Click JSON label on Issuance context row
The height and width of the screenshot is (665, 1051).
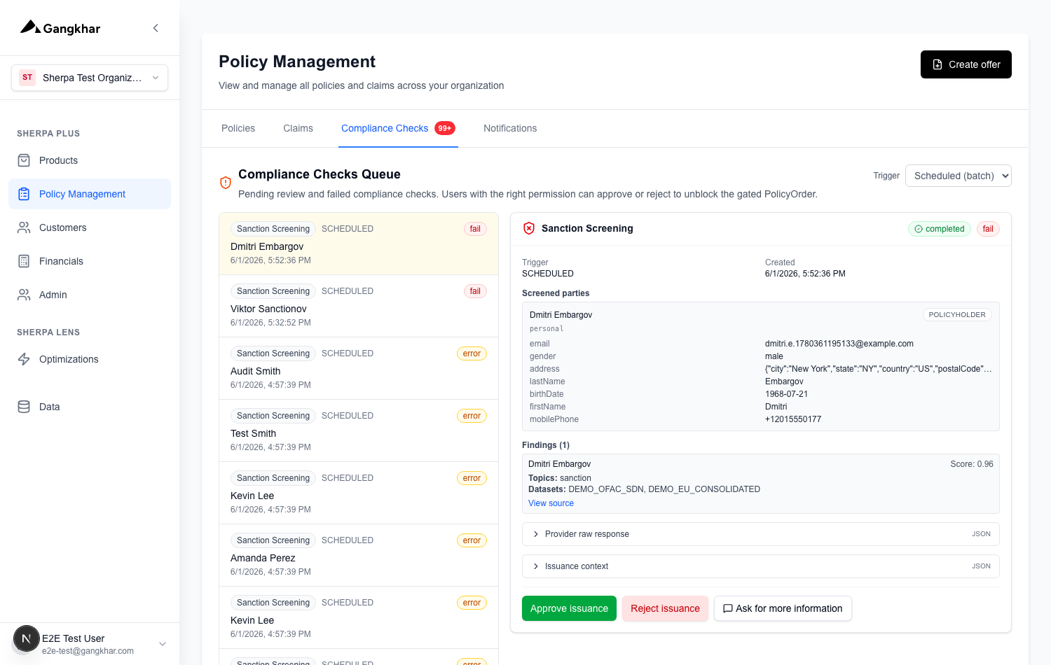[x=981, y=566]
